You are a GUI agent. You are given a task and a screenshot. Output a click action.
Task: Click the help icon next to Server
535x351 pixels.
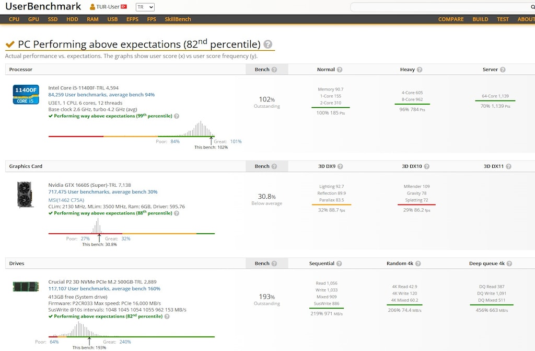[503, 70]
